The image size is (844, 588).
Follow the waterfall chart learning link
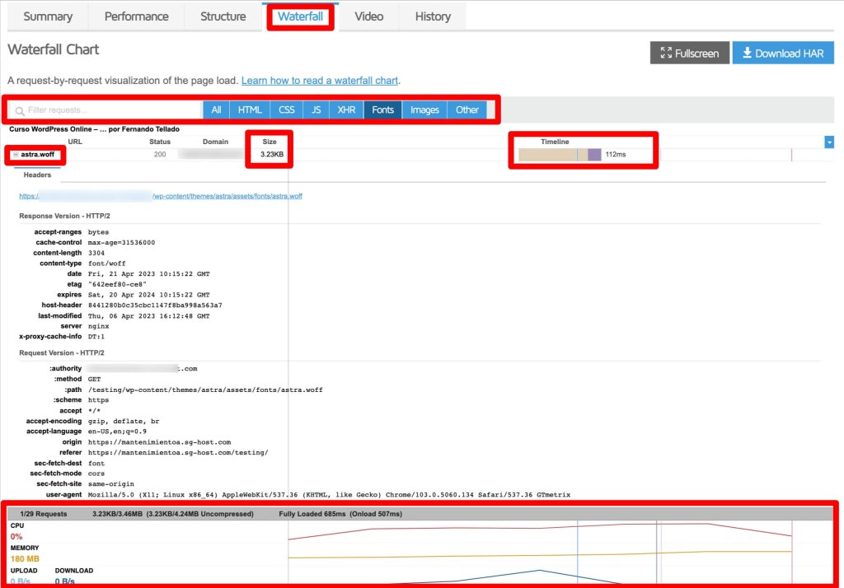pos(320,81)
